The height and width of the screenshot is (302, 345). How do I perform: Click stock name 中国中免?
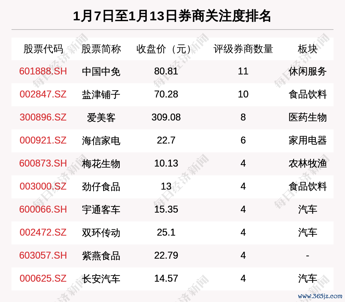[101, 72]
